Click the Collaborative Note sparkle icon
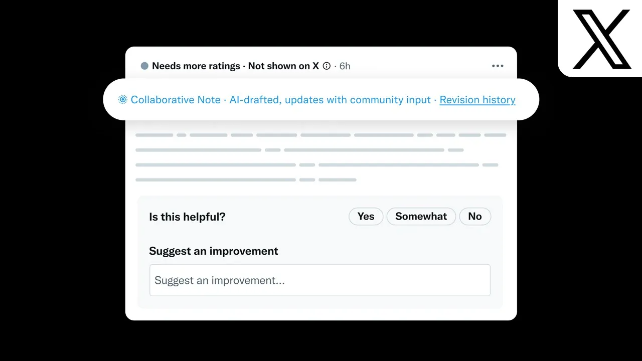Screen dimensions: 642x361 point(123,100)
